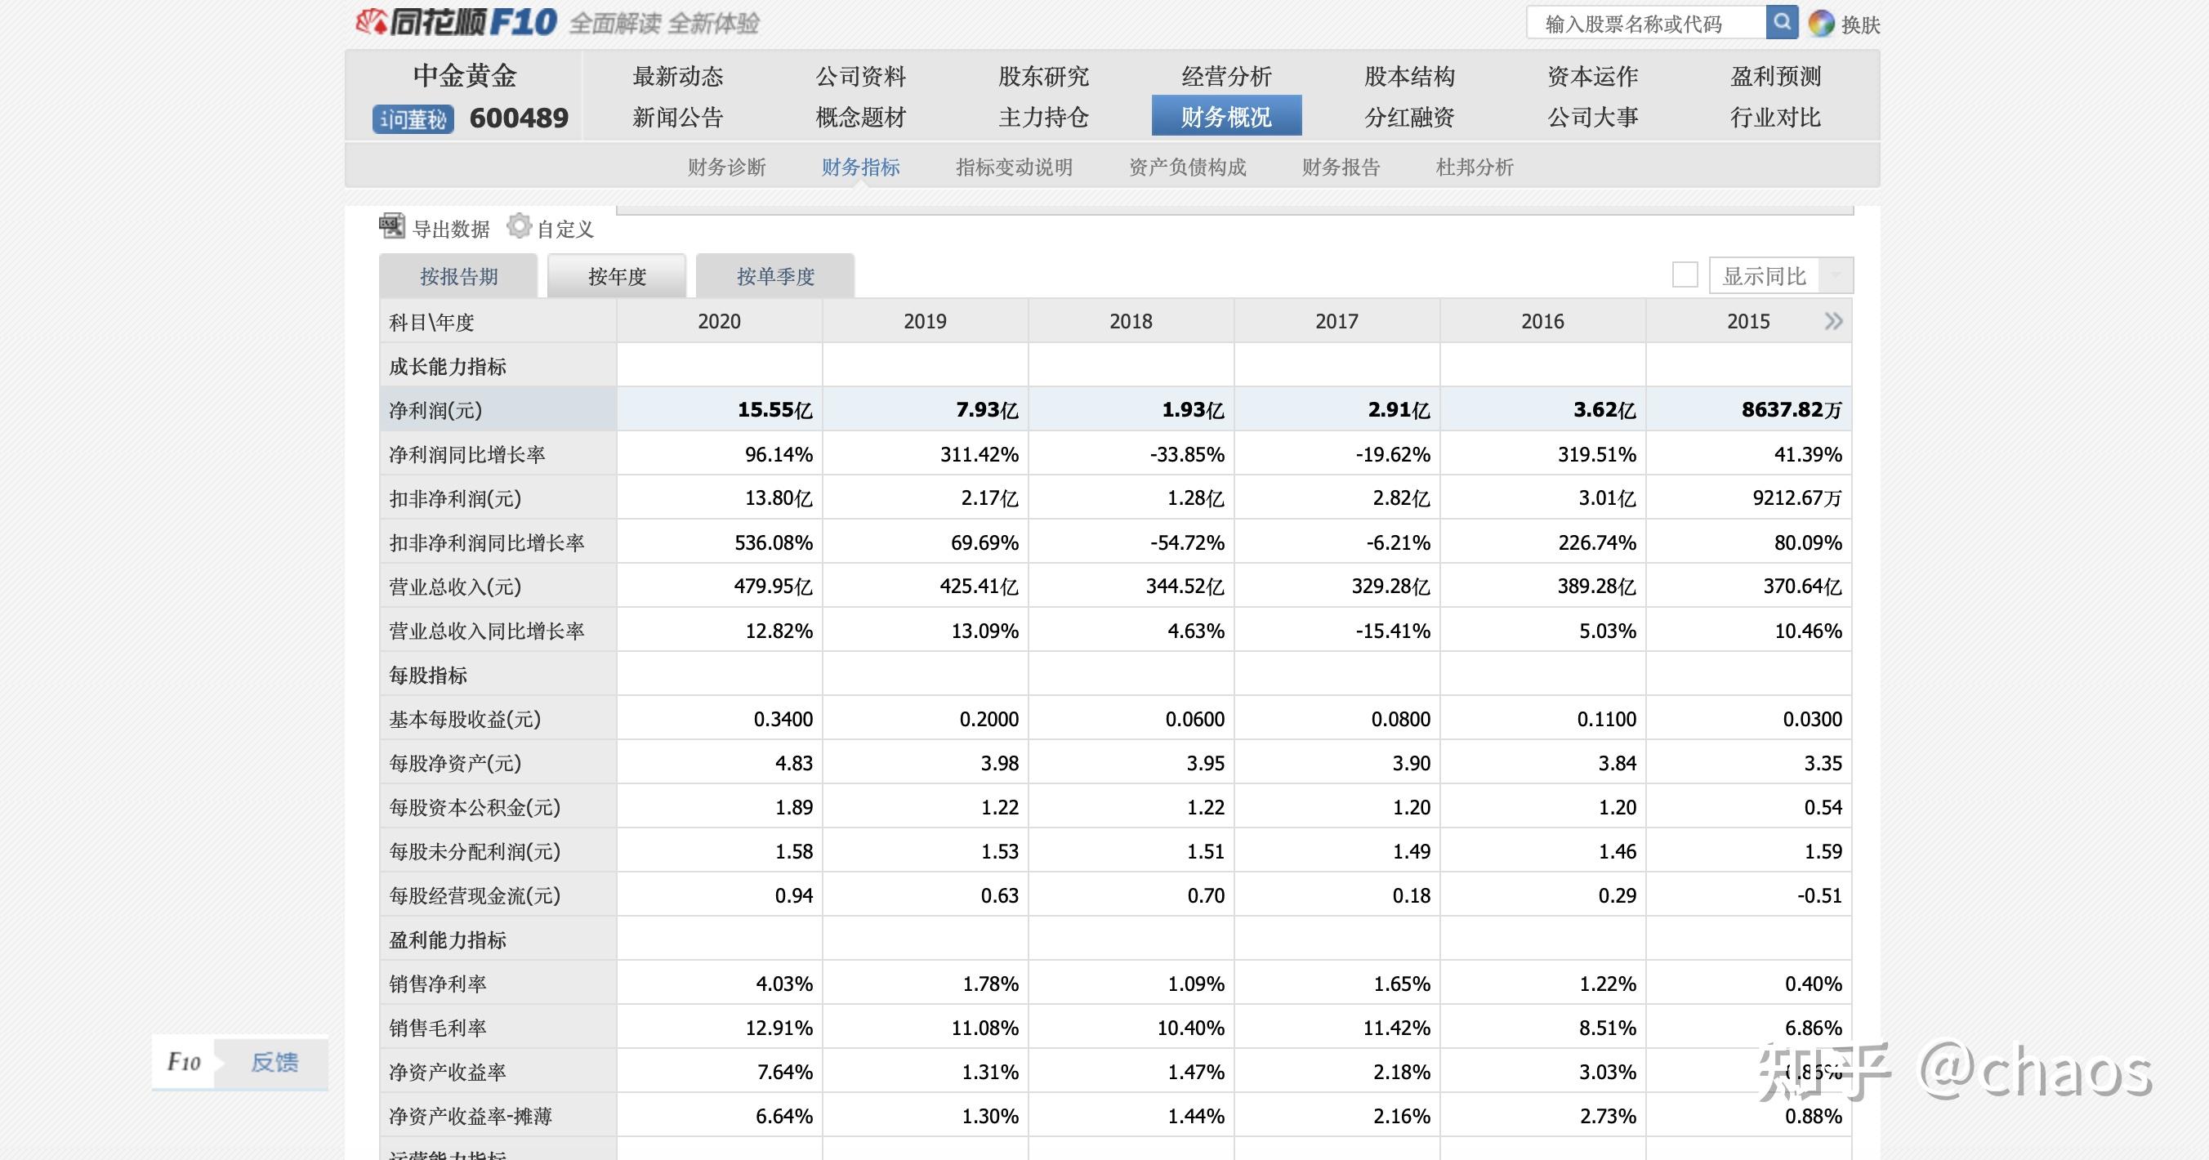Open the 公司资料 menu

click(861, 76)
